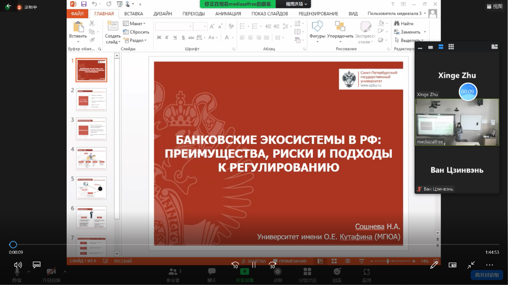Expand the 视图选项 view options dropdown
The height and width of the screenshot is (285, 508).
point(296,4)
